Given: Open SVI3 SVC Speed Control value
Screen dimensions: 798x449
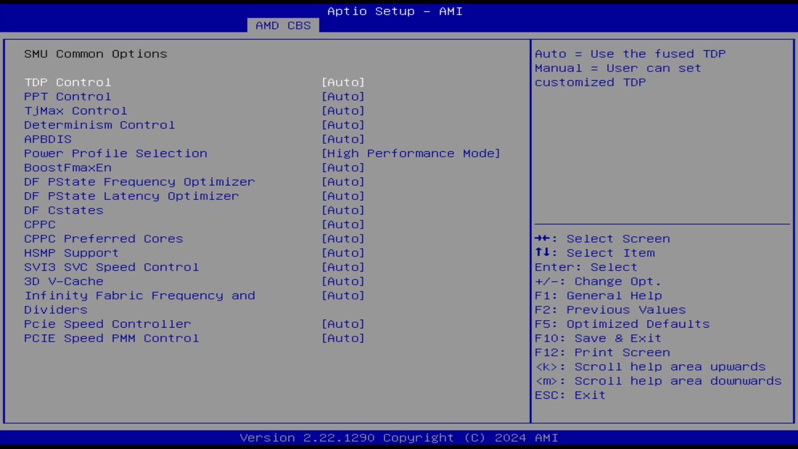Looking at the screenshot, I should pyautogui.click(x=343, y=267).
